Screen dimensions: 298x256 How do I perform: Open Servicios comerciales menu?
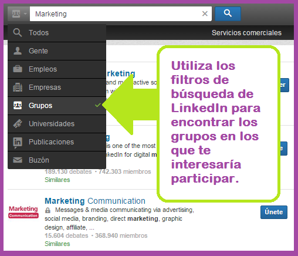coord(246,33)
